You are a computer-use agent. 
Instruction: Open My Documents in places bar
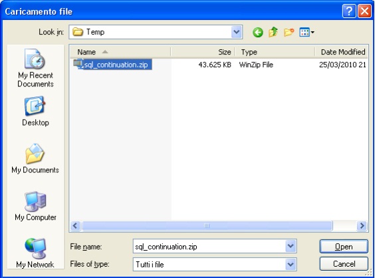(x=35, y=158)
